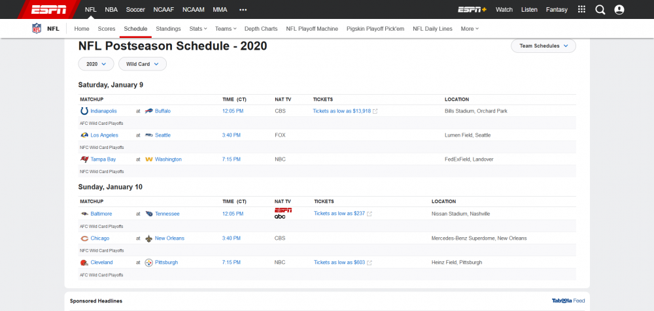This screenshot has height=311, width=654.
Task: Switch to the Scores tab
Action: [x=107, y=29]
